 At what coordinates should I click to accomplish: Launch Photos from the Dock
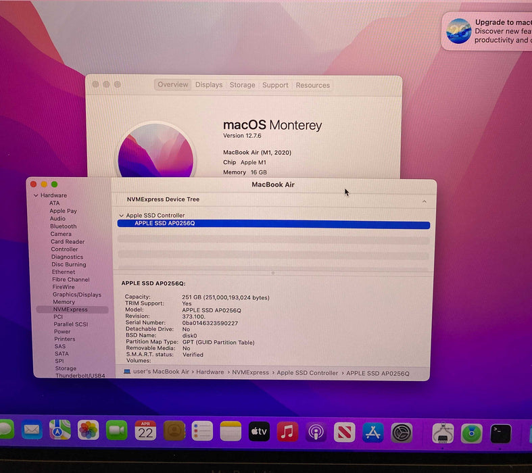tap(88, 430)
